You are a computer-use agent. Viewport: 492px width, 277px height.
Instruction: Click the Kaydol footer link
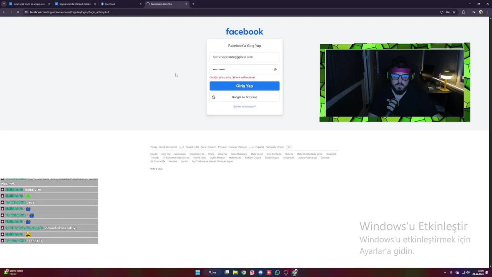pyautogui.click(x=154, y=154)
